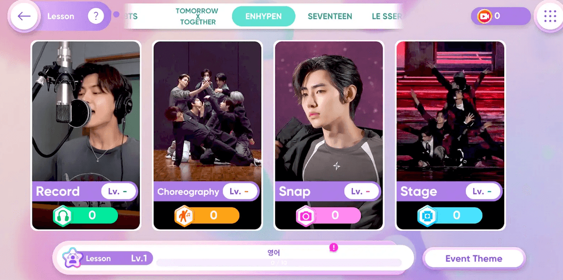Open the Stage performance card image

pos(450,112)
